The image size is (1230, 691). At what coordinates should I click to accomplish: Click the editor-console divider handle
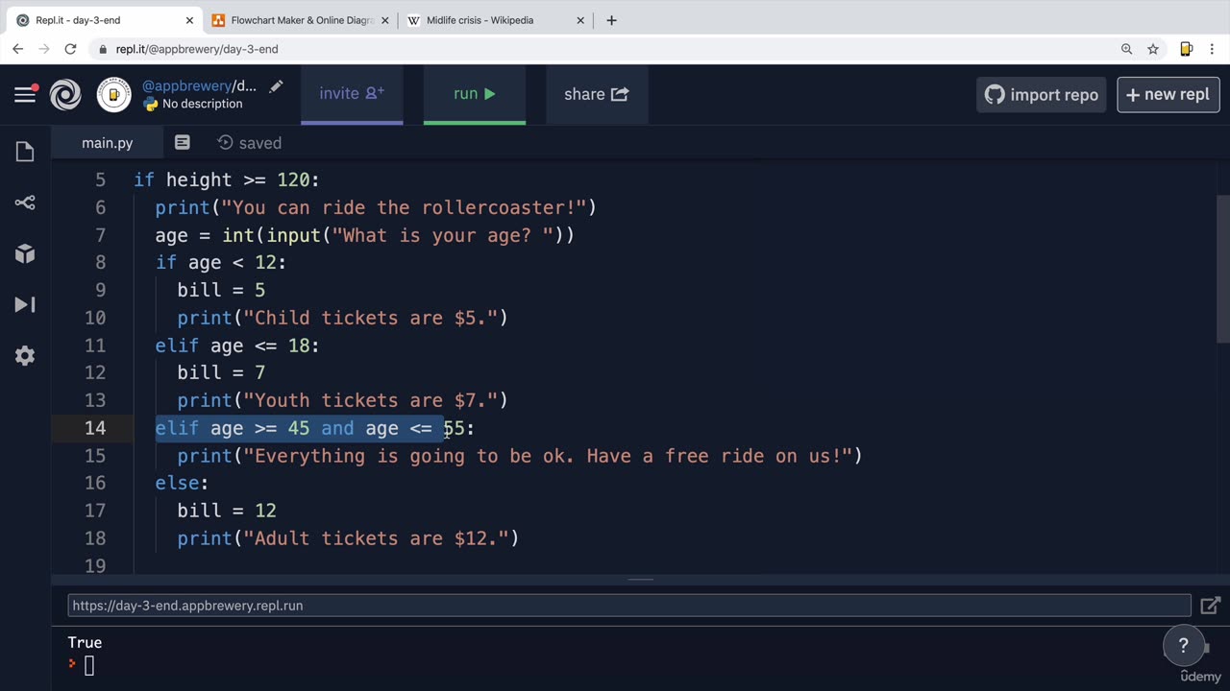click(x=641, y=579)
